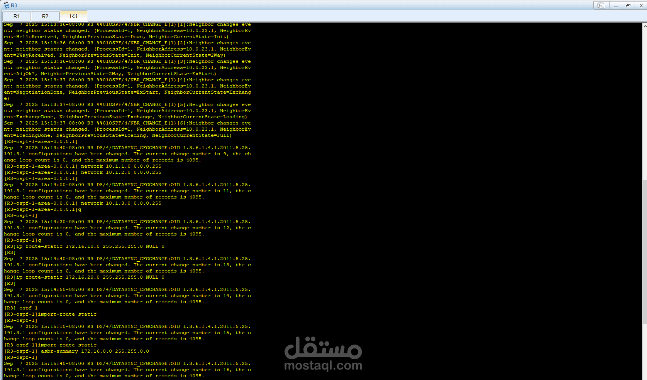The image size is (647, 380).
Task: Click the detach window icon in the title bar
Action: pos(601,5)
